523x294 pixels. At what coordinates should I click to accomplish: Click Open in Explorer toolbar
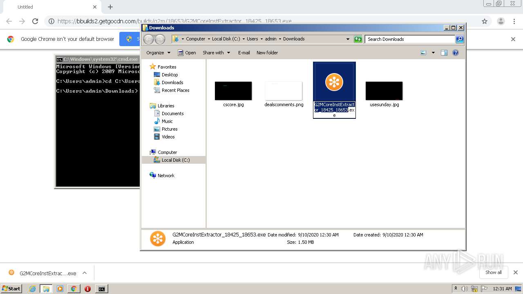(x=187, y=53)
